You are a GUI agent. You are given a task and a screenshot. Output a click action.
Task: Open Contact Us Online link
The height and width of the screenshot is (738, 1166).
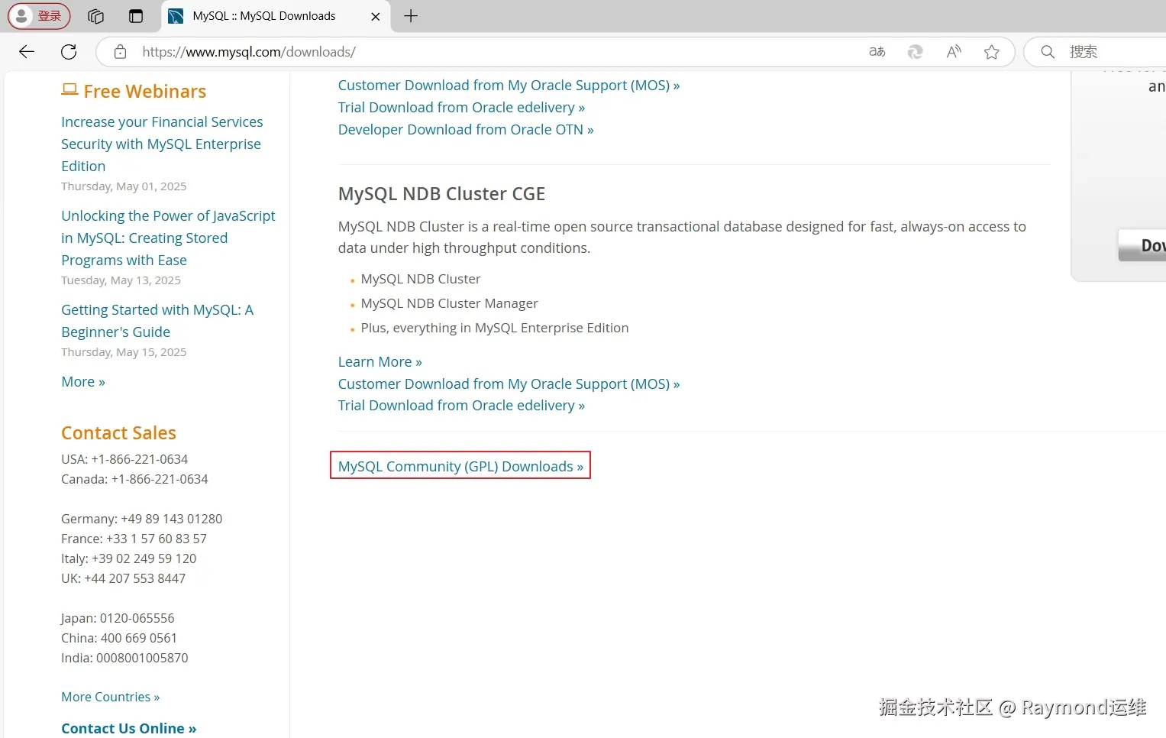[x=129, y=729]
